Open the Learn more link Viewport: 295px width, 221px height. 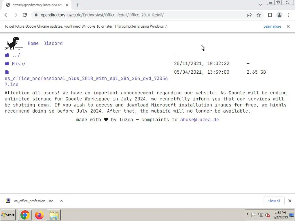pyautogui.click(x=272, y=26)
